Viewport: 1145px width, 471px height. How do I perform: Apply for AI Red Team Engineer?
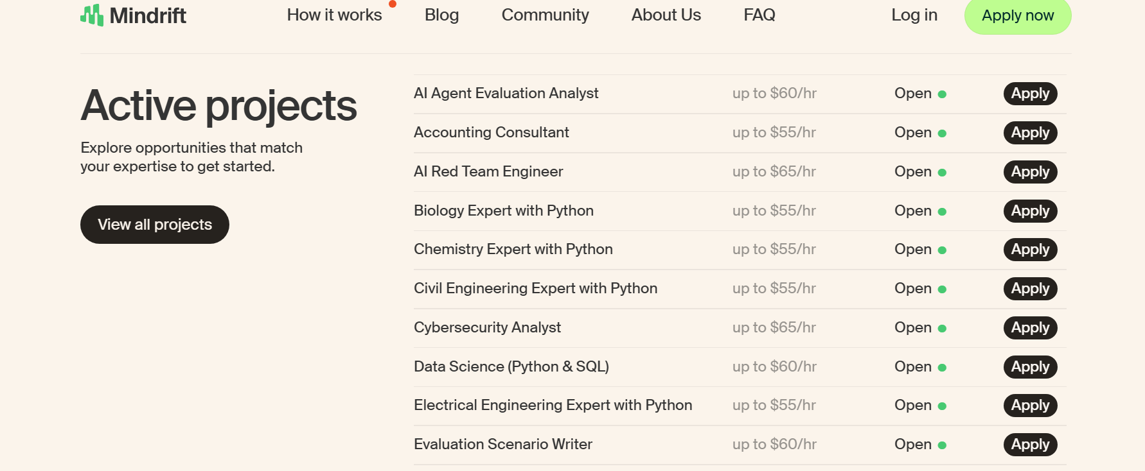[1030, 172]
